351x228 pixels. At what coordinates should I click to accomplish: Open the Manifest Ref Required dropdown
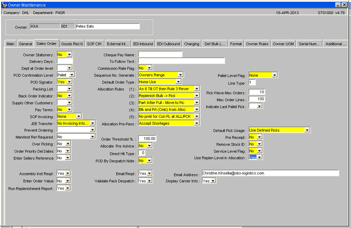pyautogui.click(x=92, y=136)
